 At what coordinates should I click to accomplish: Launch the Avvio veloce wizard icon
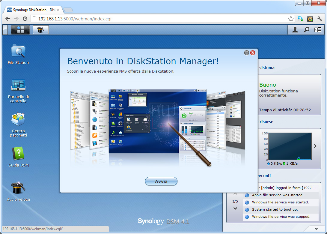18,191
